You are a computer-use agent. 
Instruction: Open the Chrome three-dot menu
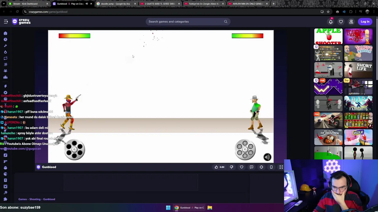[374, 12]
